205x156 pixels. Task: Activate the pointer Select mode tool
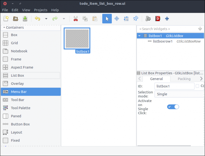pyautogui.click(x=107, y=19)
